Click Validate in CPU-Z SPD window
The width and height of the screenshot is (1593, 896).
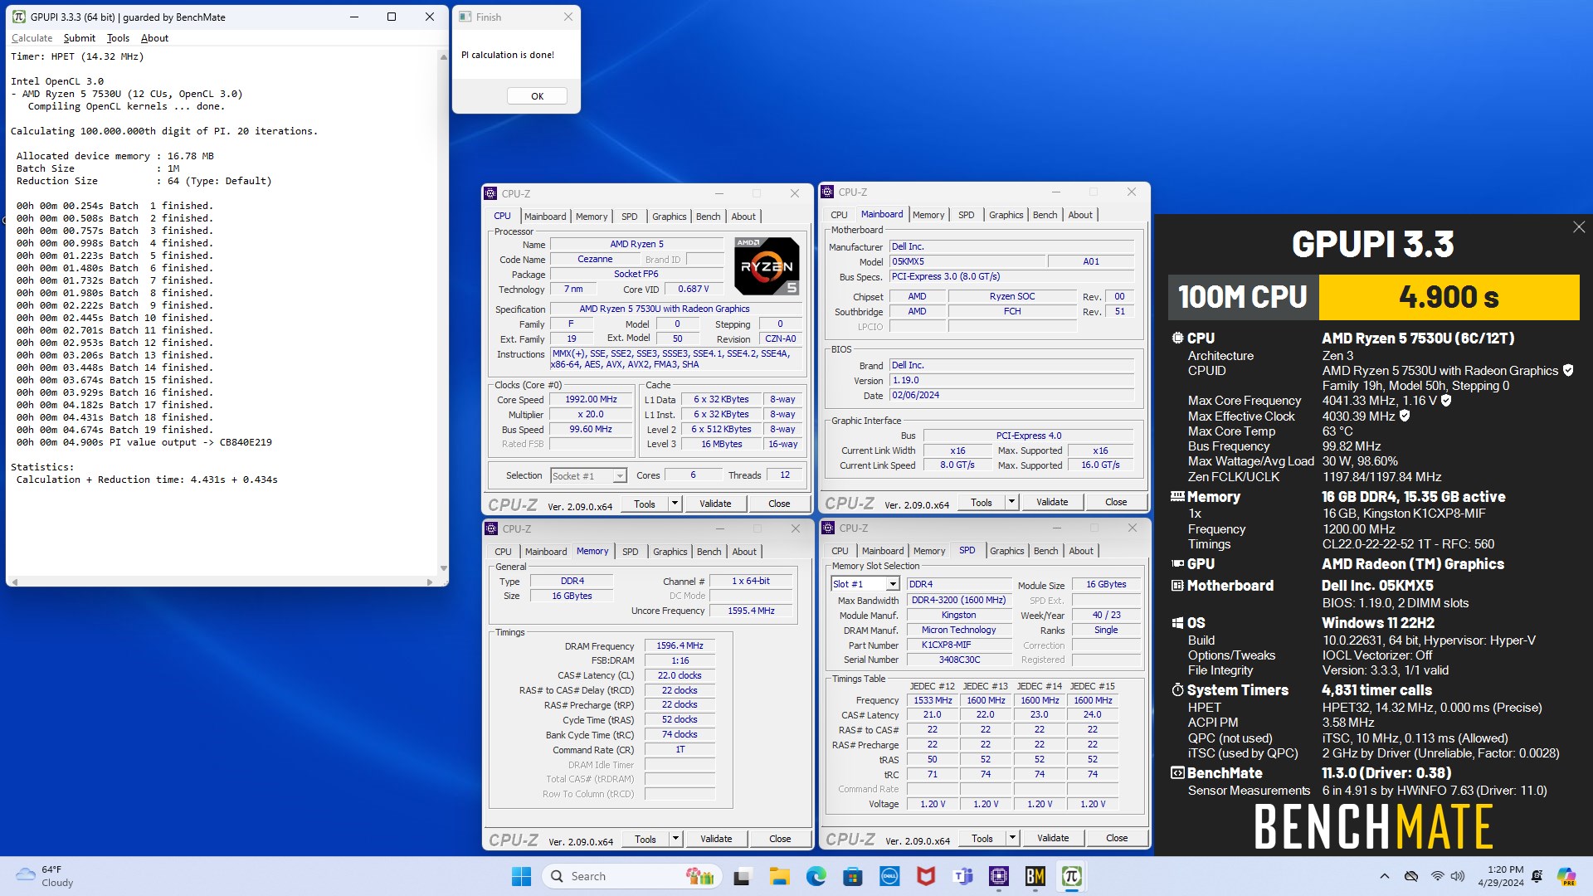point(1053,838)
